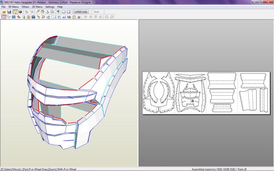The height and width of the screenshot is (171, 274).
Task: Click the dark image insert tool icon
Action: (x=33, y=17)
